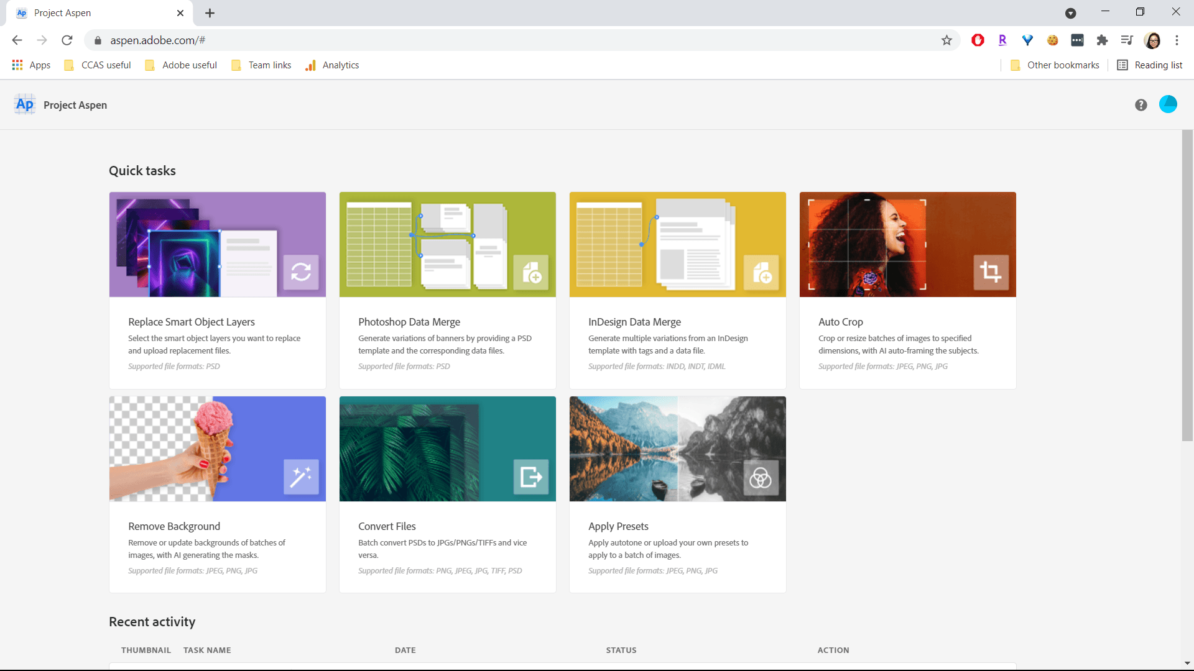Image resolution: width=1194 pixels, height=671 pixels.
Task: Select the crop icon on the Auto Crop card
Action: coord(991,272)
